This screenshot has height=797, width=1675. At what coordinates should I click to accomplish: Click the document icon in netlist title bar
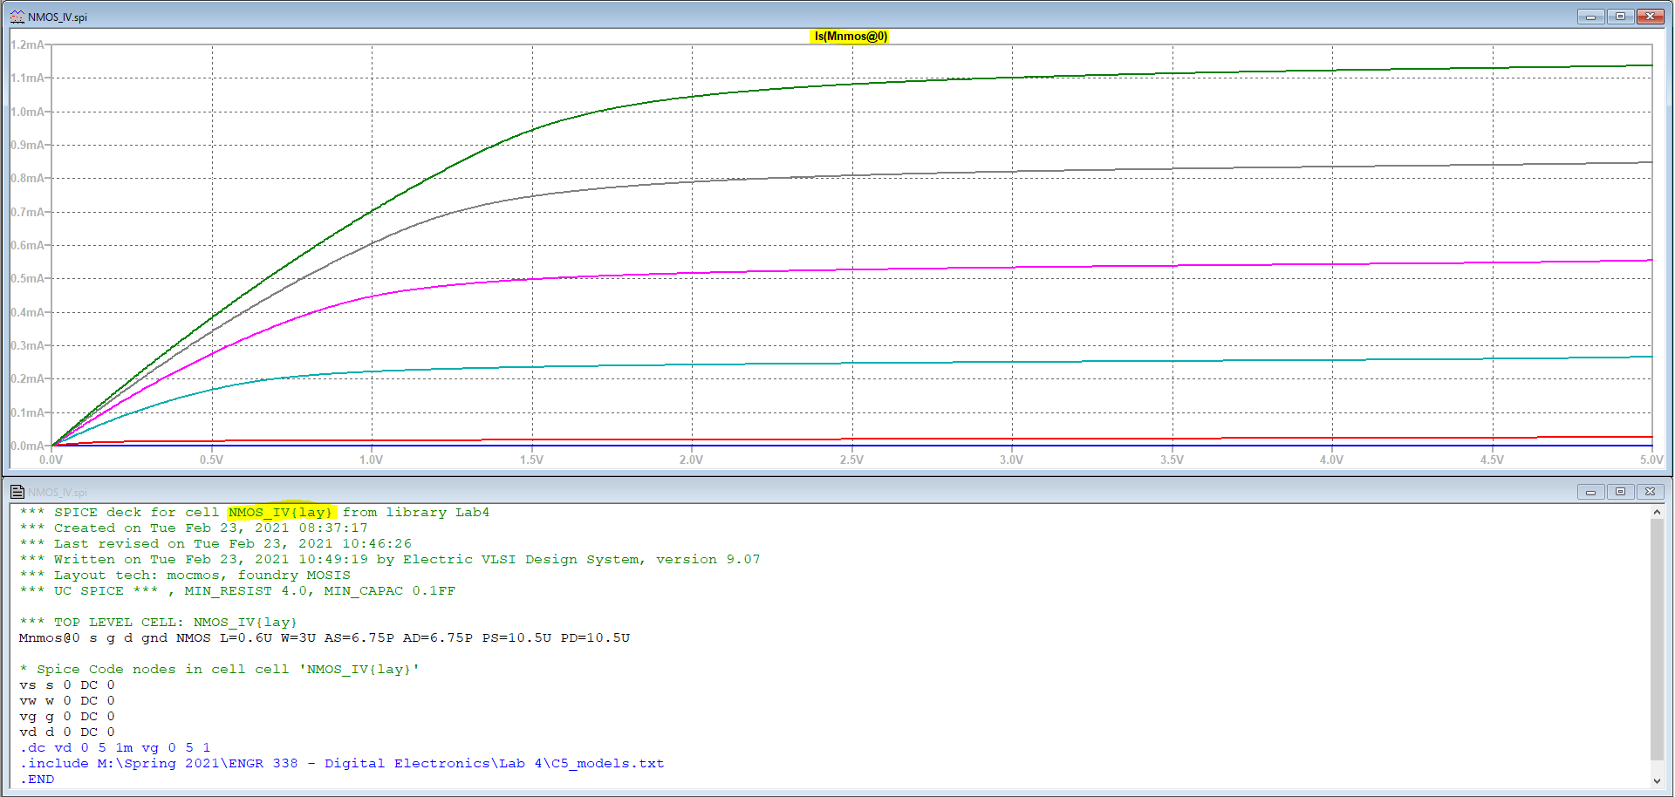tap(17, 492)
